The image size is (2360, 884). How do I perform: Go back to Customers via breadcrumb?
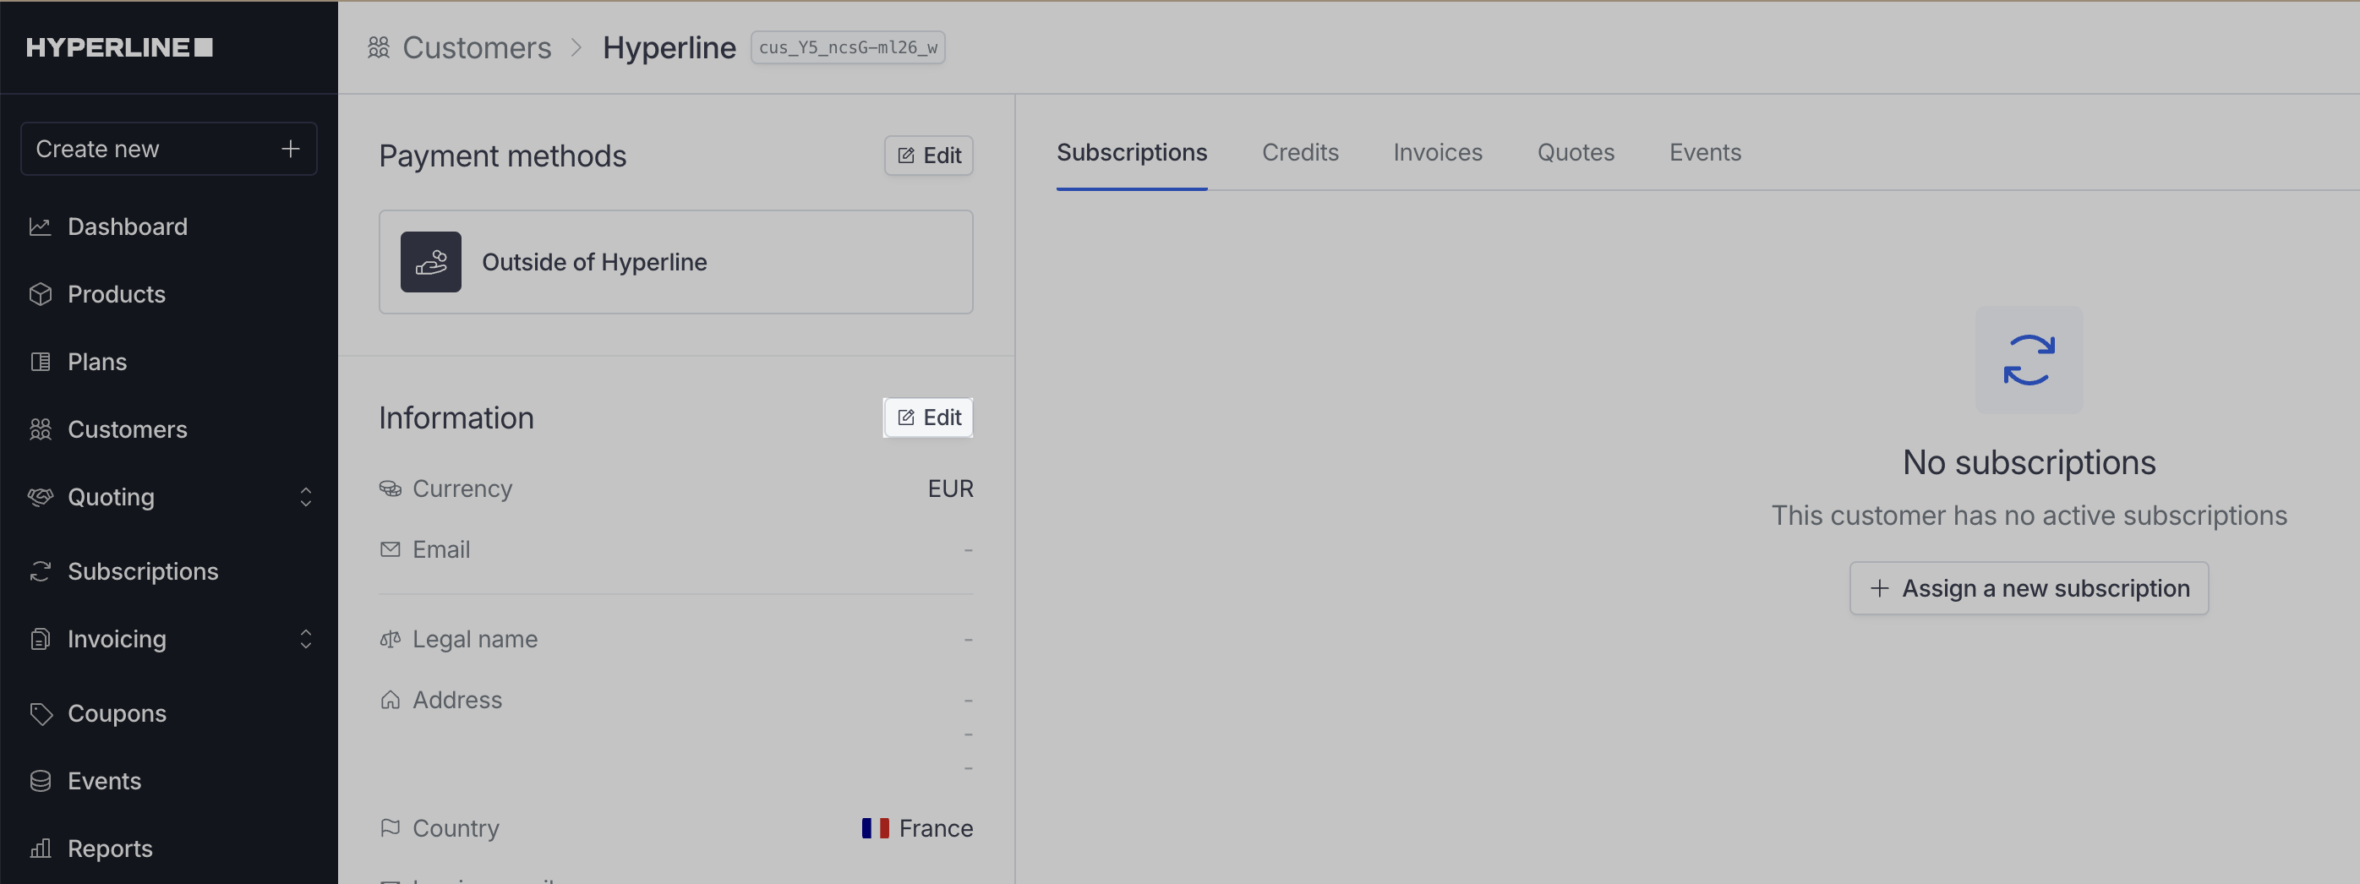pyautogui.click(x=477, y=46)
